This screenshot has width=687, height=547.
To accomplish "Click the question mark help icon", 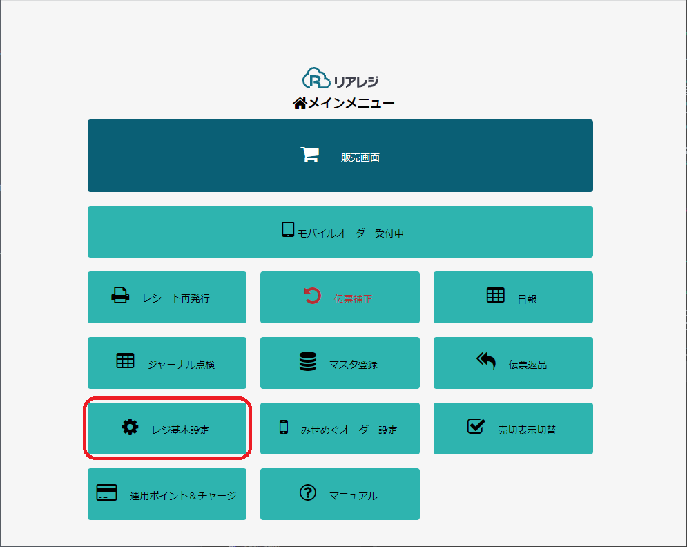I will tap(308, 492).
